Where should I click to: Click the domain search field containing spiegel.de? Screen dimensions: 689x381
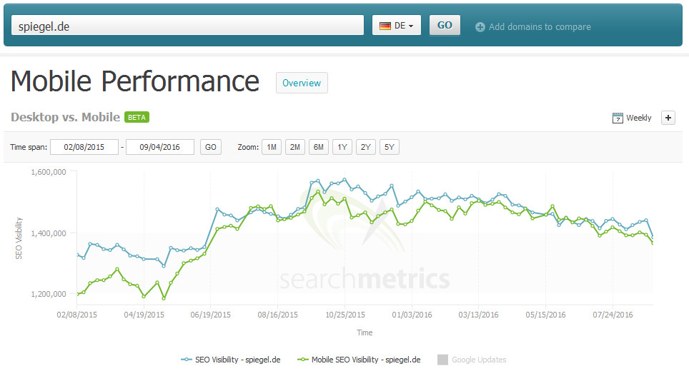click(187, 26)
